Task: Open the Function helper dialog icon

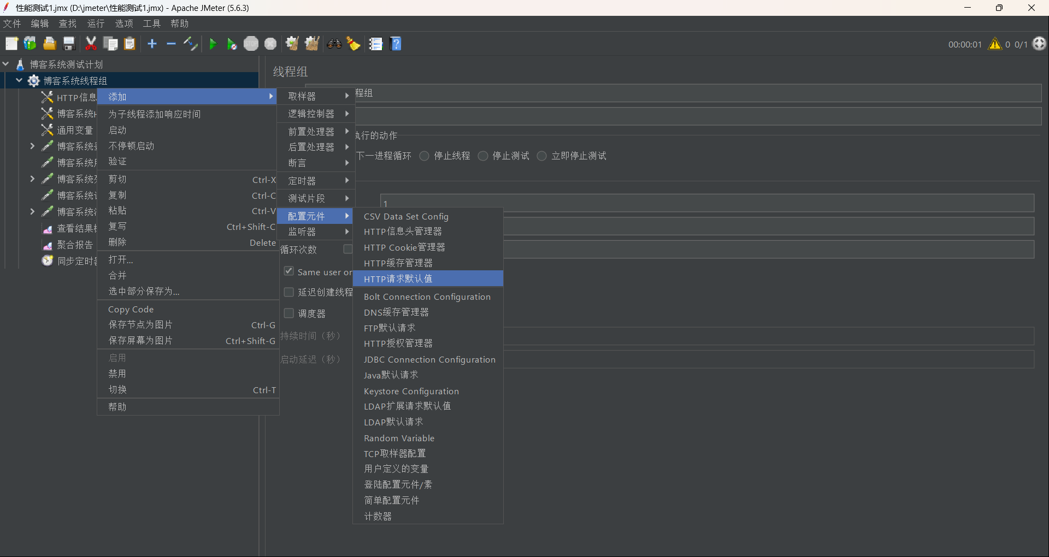Action: coord(376,44)
